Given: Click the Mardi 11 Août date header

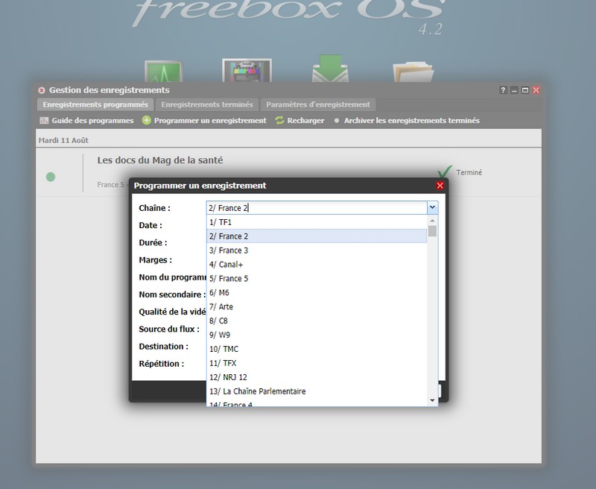Looking at the screenshot, I should [63, 140].
